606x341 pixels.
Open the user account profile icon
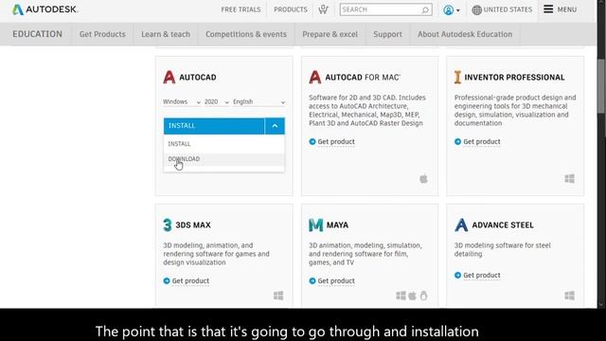[x=448, y=10]
